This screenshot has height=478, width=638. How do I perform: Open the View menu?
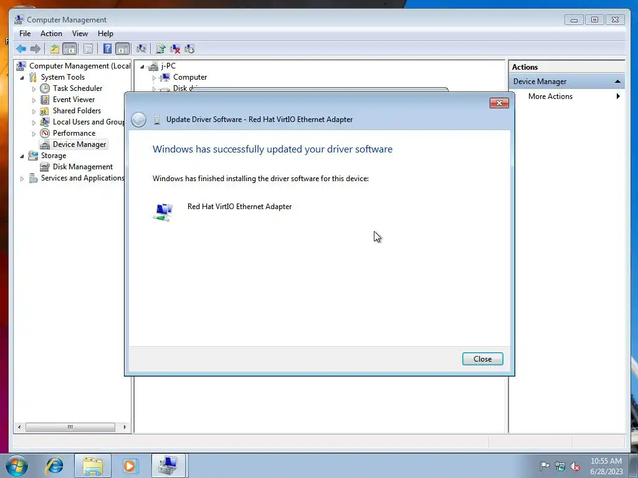point(80,34)
